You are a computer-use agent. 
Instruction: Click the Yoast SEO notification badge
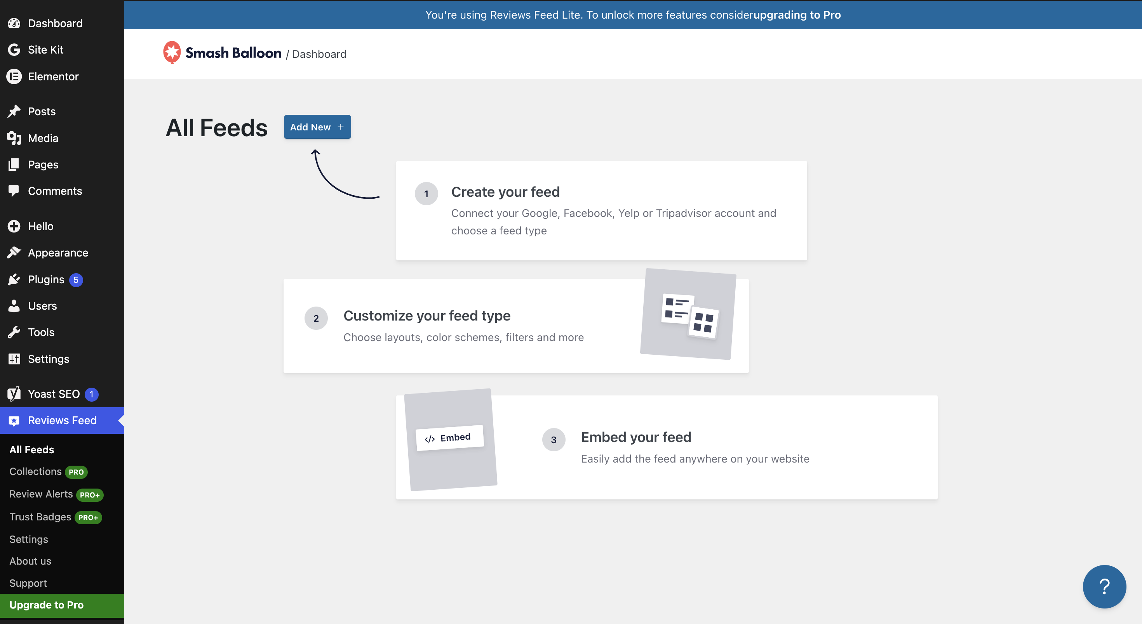pyautogui.click(x=91, y=394)
